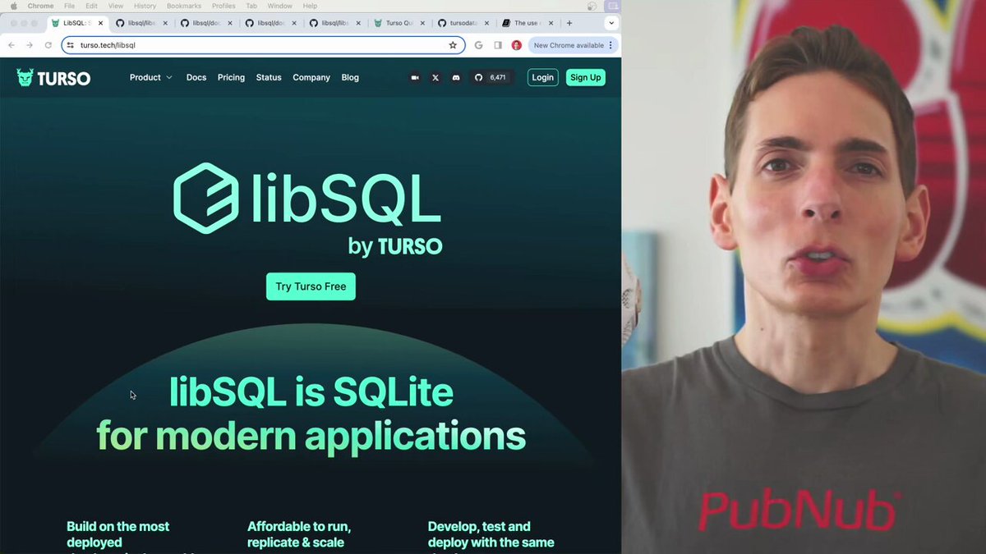Click the New Chrome available update chip
This screenshot has height=554, width=986.
pos(573,45)
